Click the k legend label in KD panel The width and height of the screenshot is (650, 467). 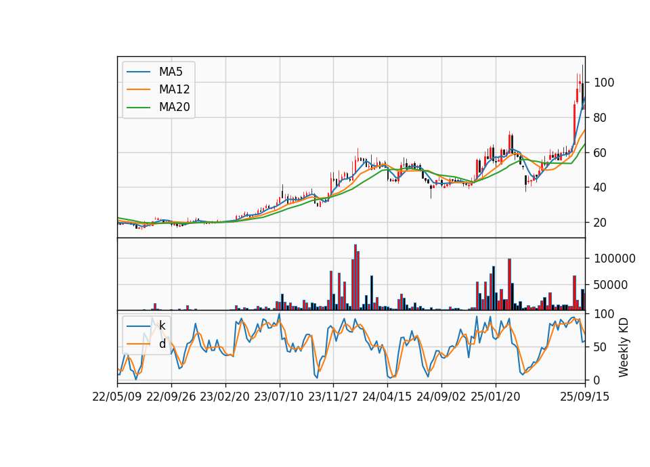pyautogui.click(x=162, y=326)
